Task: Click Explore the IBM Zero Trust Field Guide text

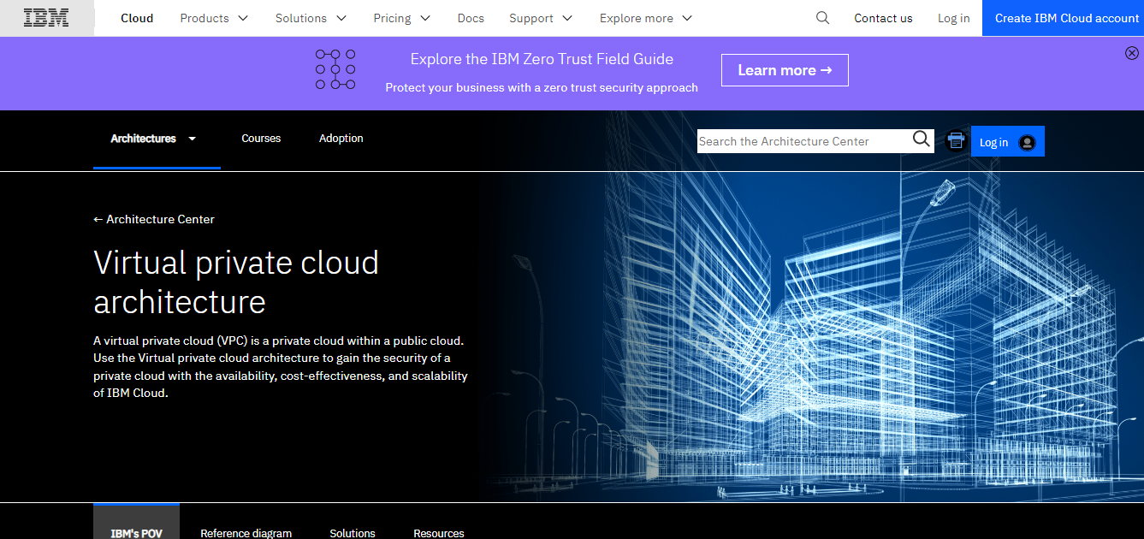Action: point(542,59)
